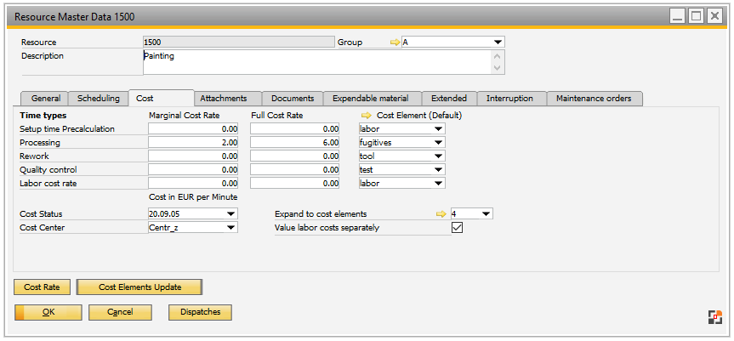The height and width of the screenshot is (341, 734).
Task: Click the Group link arrow icon
Action: (x=395, y=42)
